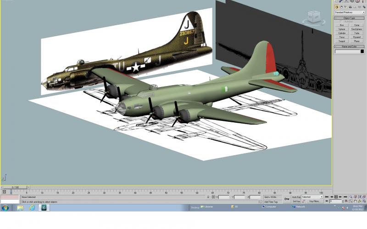Toggle Auto Key animation mode
Screen dimensions: 367x229
(296, 197)
